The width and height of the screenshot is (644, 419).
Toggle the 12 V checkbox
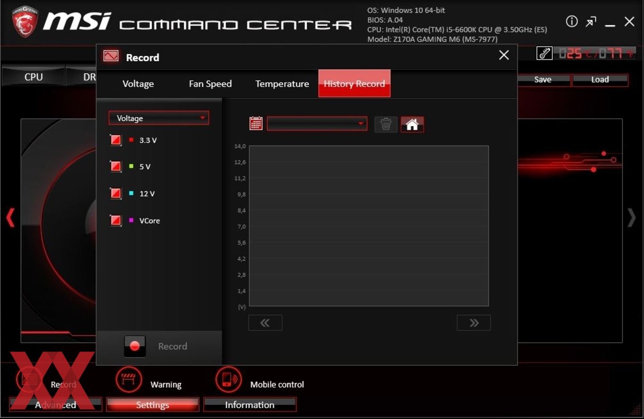point(116,193)
